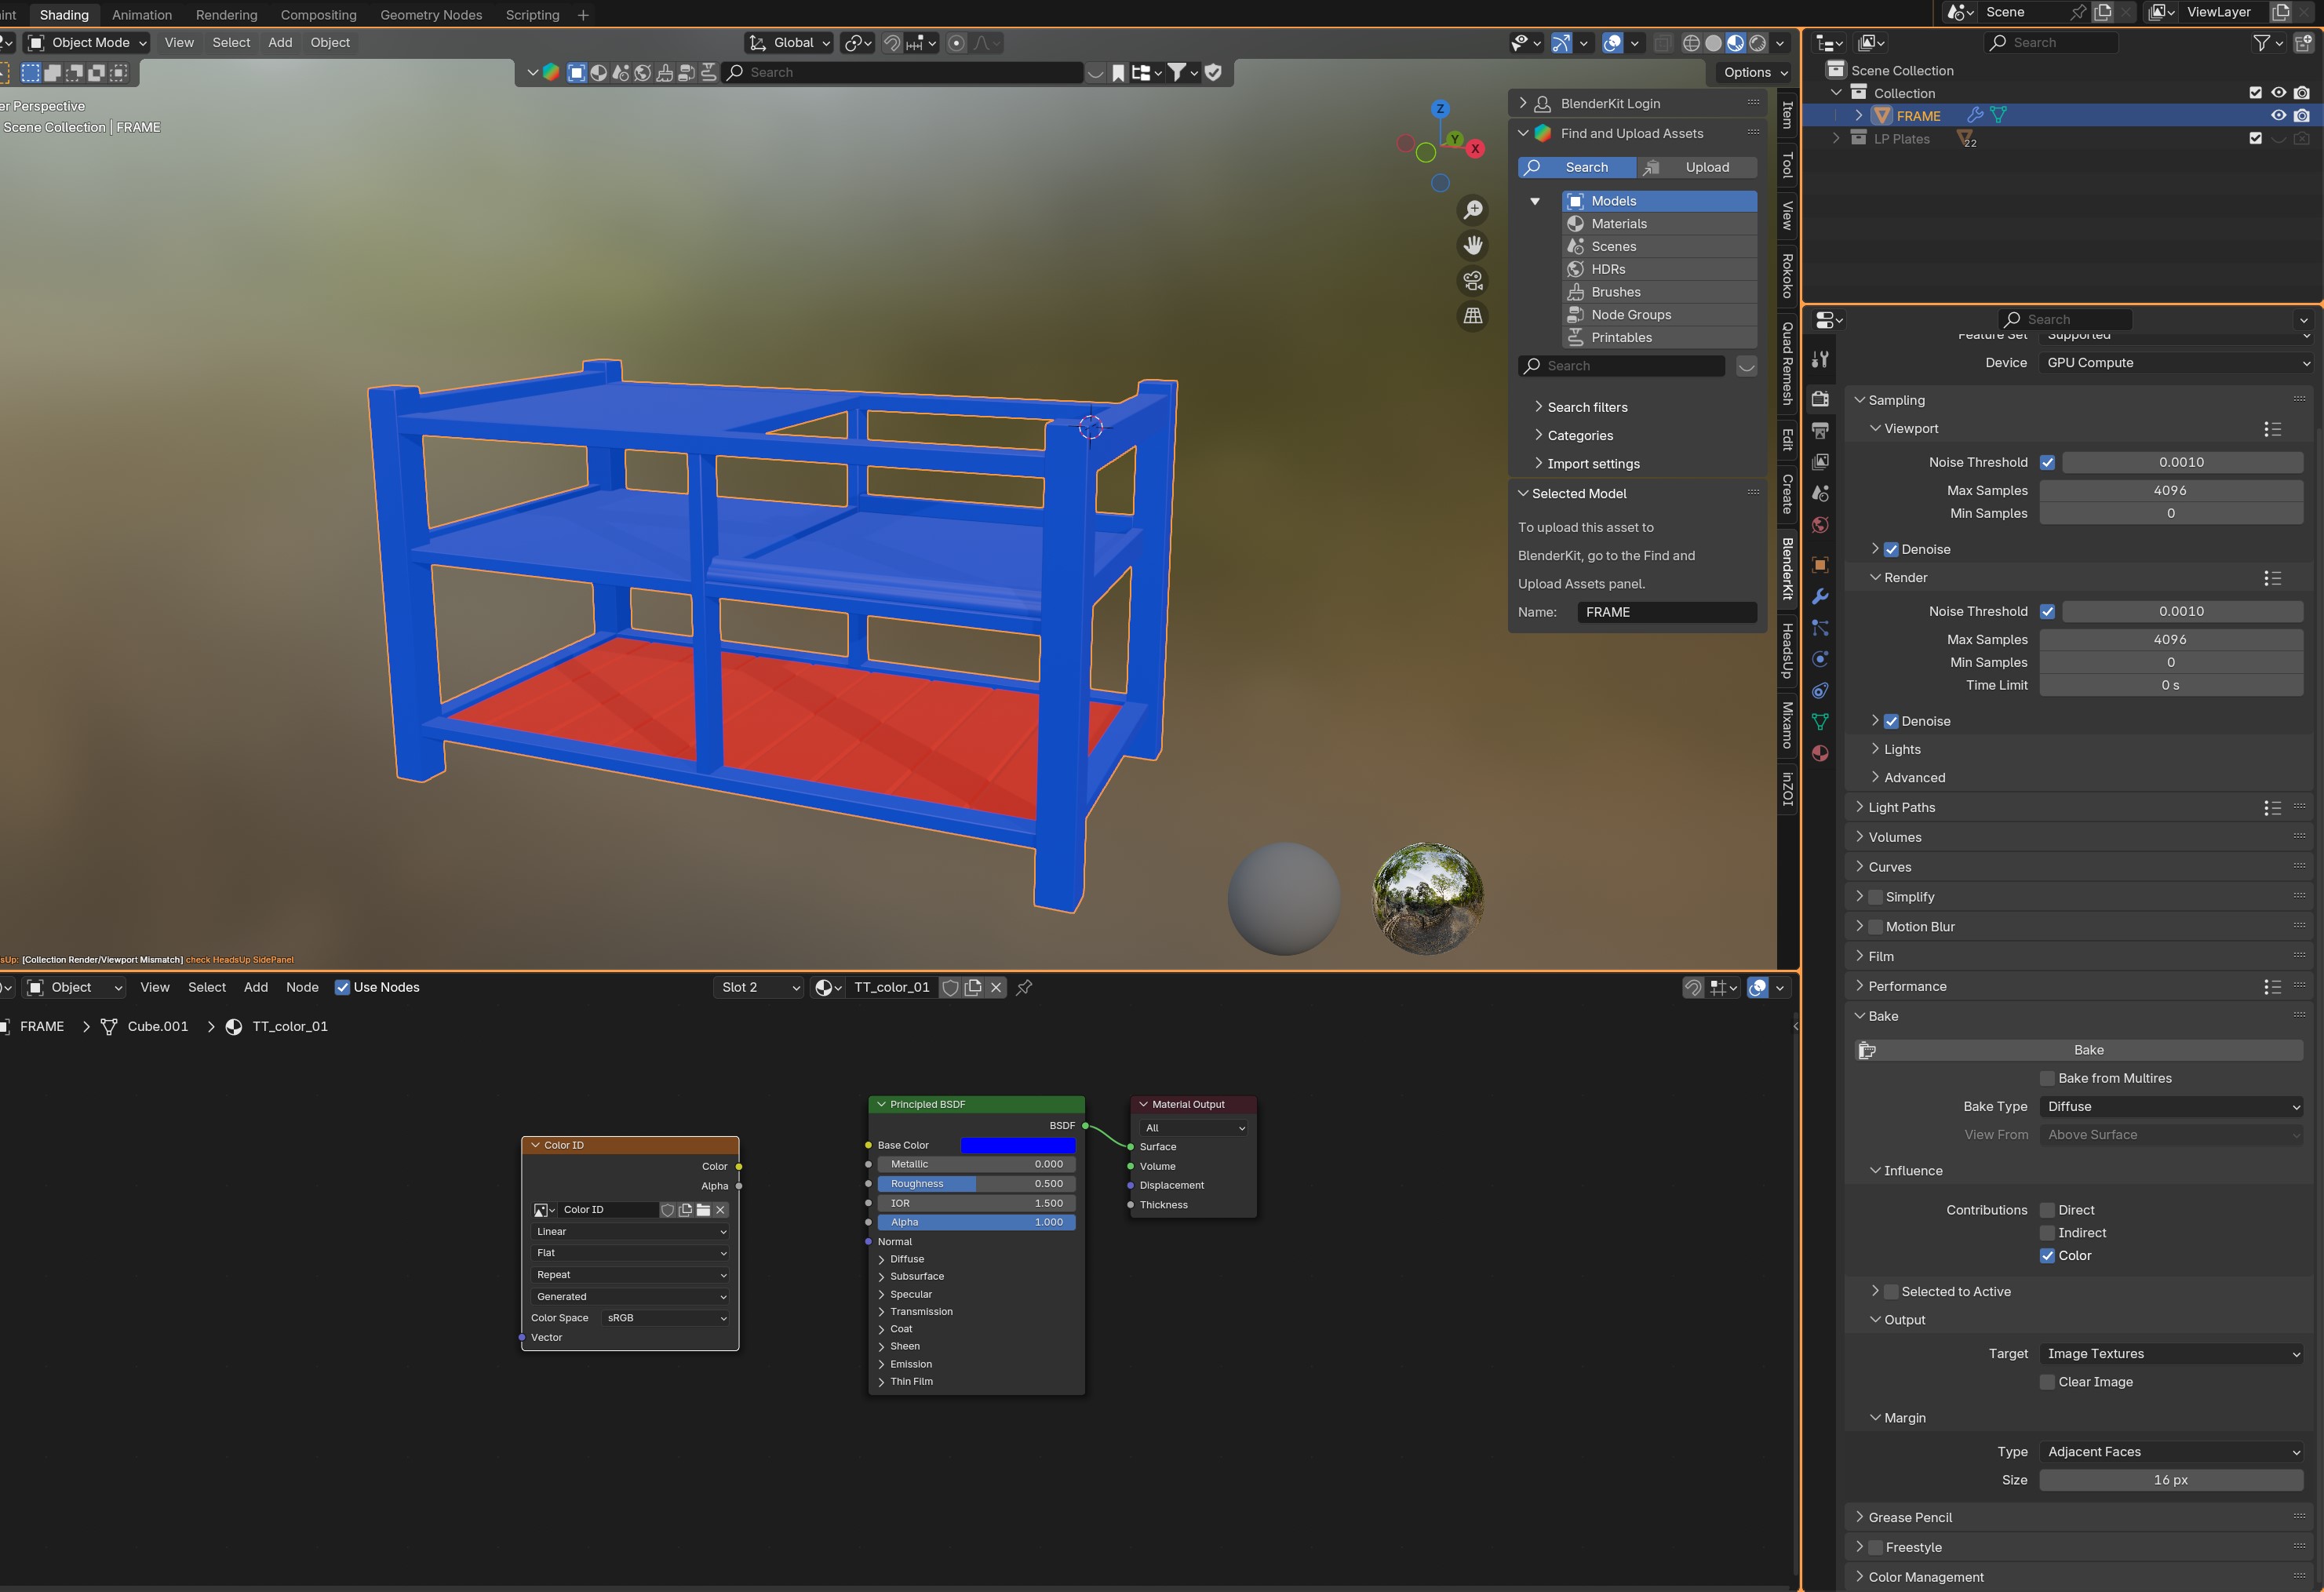Toggle Viewport Noise Threshold checkbox

click(x=2047, y=462)
